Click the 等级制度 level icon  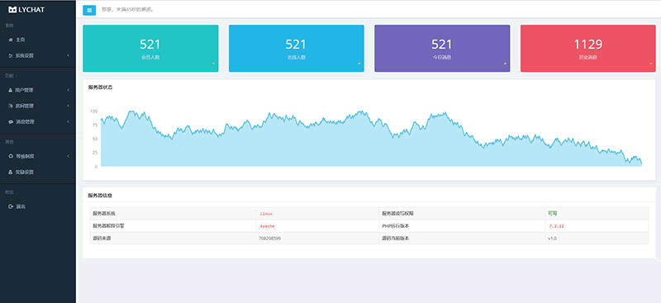(x=11, y=156)
